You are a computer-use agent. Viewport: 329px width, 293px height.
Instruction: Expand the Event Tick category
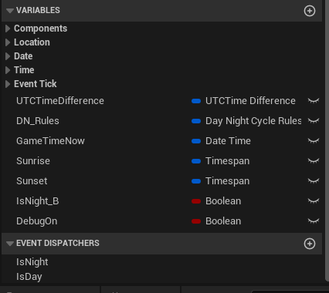[x=8, y=84]
